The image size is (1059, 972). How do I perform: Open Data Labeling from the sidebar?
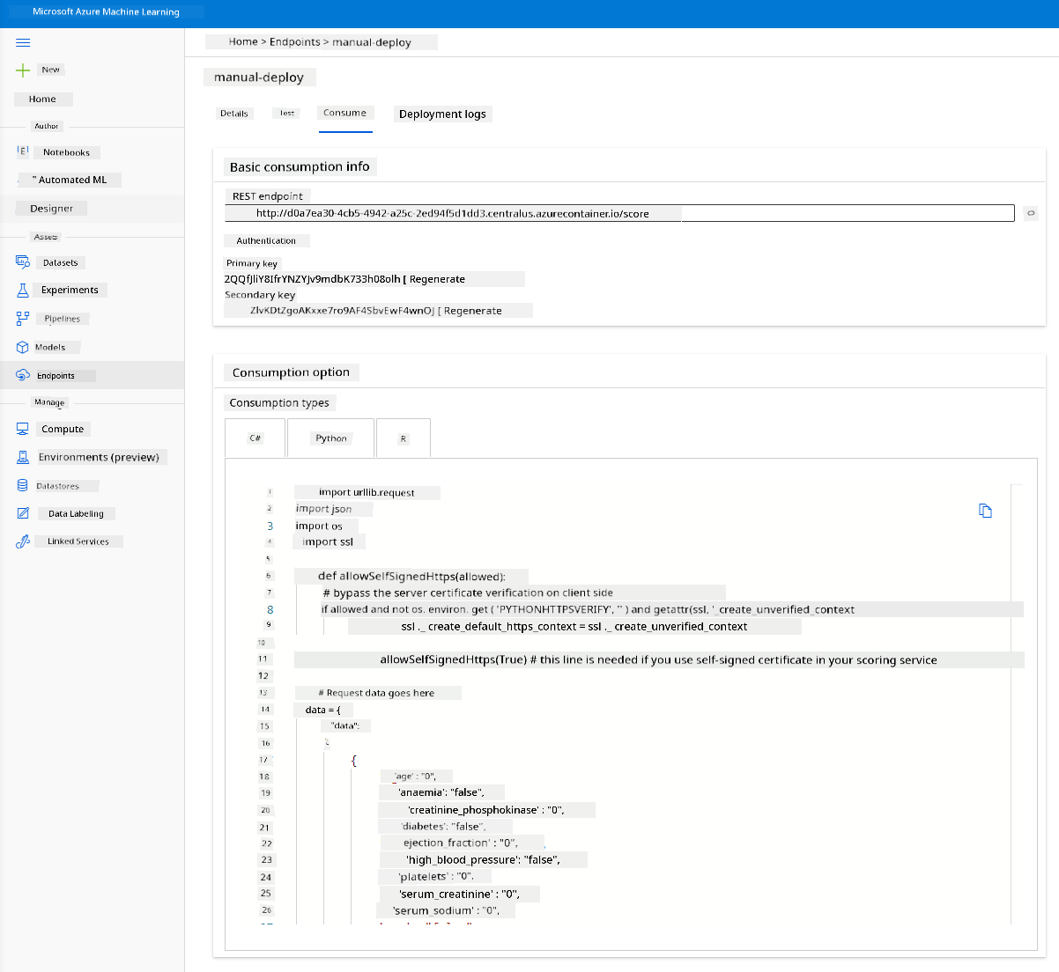click(76, 513)
